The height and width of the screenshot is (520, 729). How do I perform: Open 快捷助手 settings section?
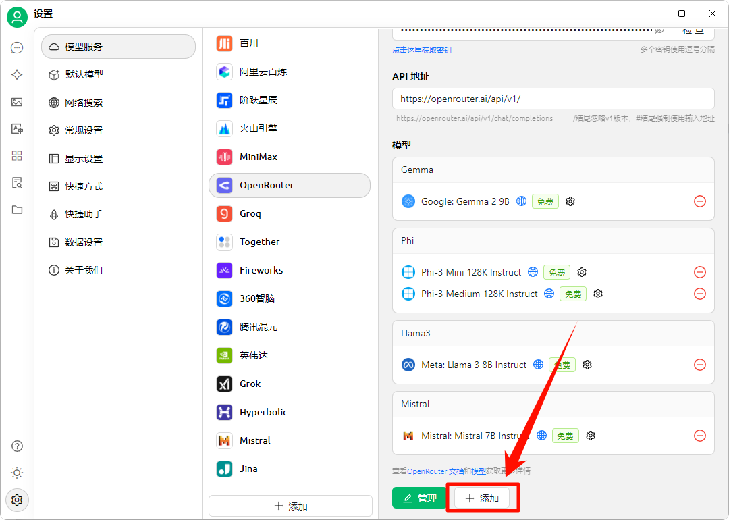pyautogui.click(x=119, y=215)
